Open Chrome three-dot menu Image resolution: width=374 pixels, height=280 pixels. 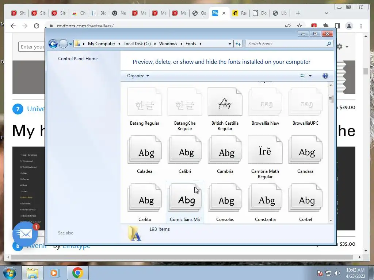click(x=361, y=26)
